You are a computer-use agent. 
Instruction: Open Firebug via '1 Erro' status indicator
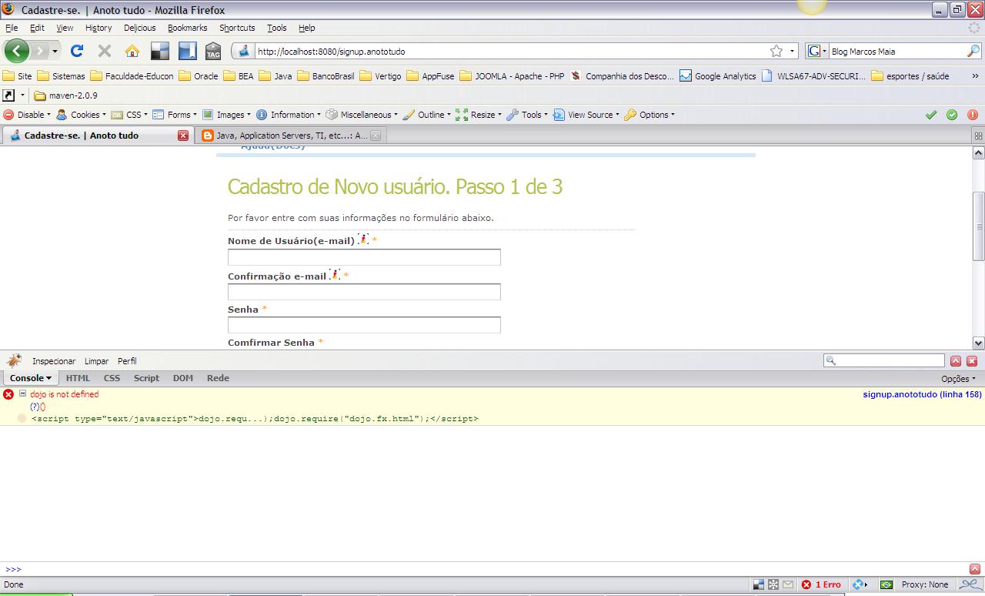pos(821,584)
